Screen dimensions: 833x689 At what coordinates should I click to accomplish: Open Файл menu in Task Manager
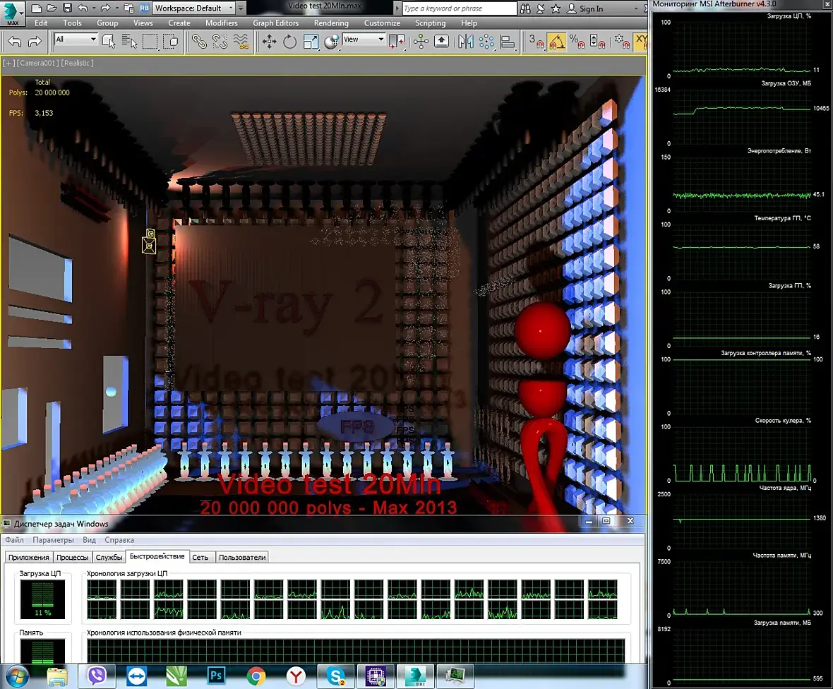pos(14,540)
